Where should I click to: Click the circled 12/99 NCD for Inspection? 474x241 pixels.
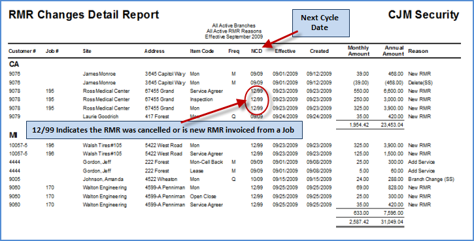256,99
